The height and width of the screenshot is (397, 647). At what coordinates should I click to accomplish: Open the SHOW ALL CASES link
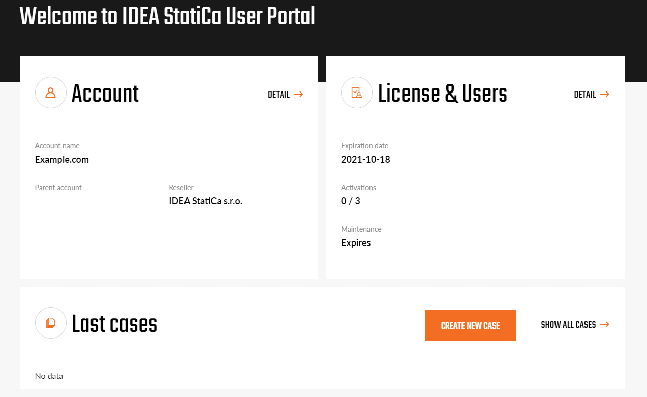pyautogui.click(x=568, y=325)
